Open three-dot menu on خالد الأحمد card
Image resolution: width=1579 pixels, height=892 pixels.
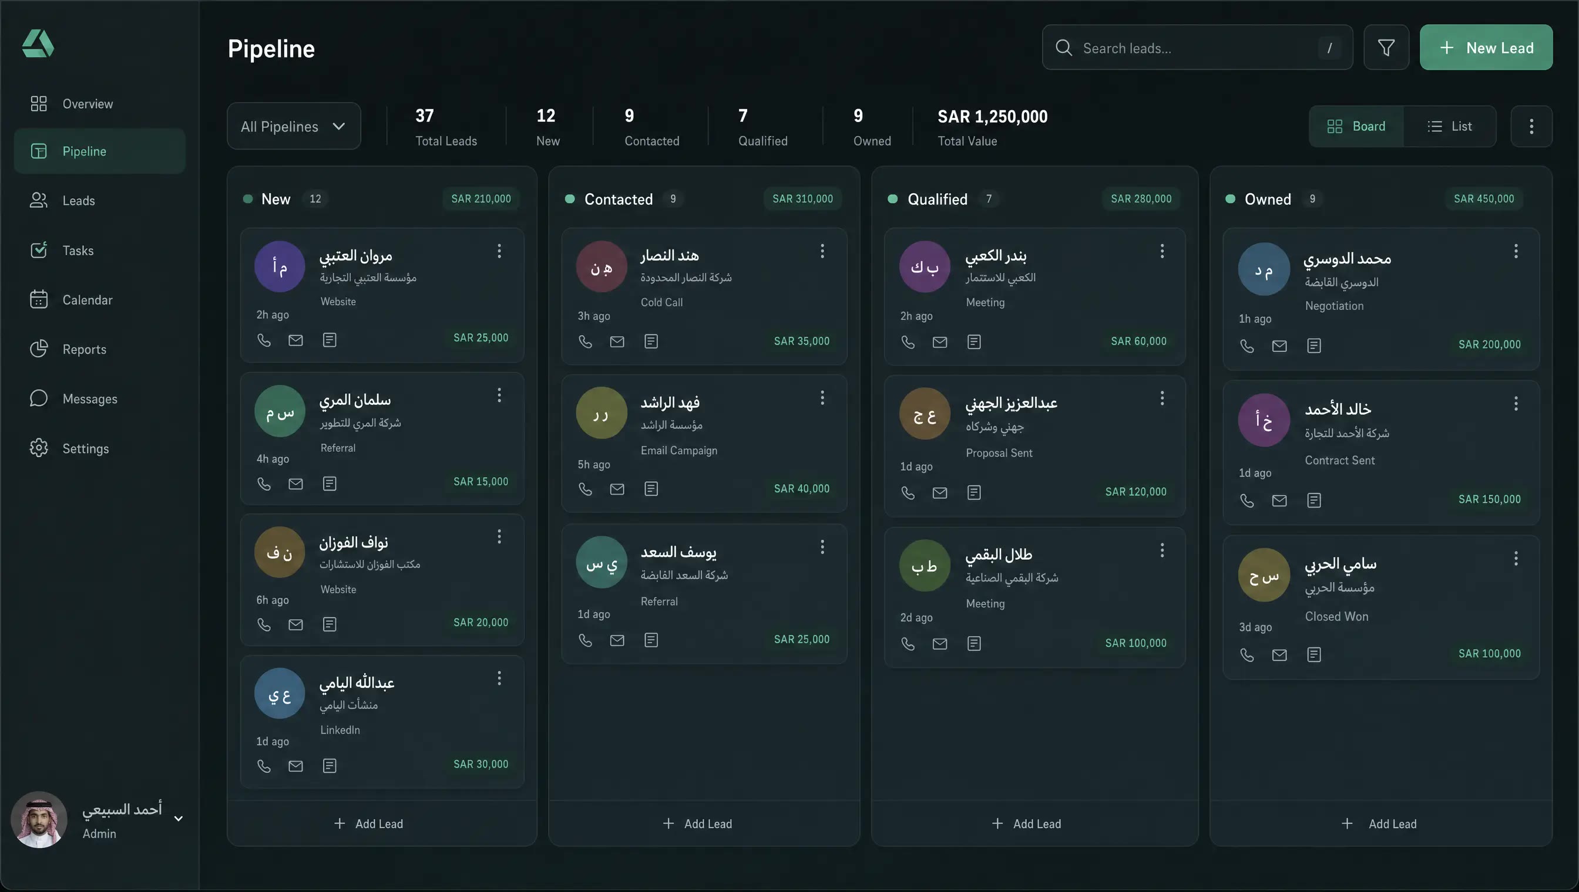[1516, 404]
